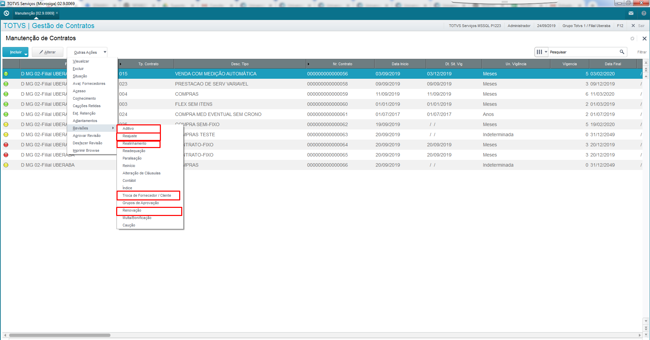Viewport: 650px width, 340px height.
Task: Select Multa/Bonificação submenu entry
Action: click(150, 218)
